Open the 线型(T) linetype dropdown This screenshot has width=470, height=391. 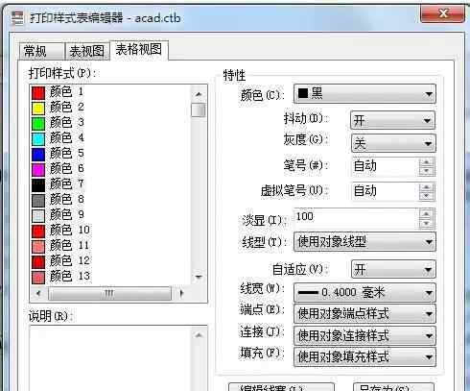(x=364, y=242)
